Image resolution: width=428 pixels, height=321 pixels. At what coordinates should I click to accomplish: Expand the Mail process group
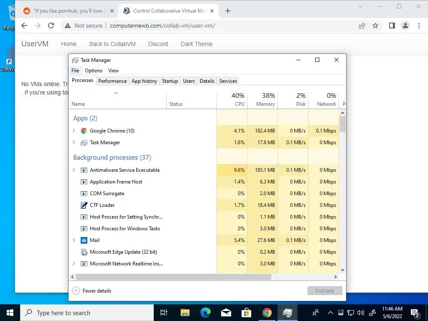(74, 240)
